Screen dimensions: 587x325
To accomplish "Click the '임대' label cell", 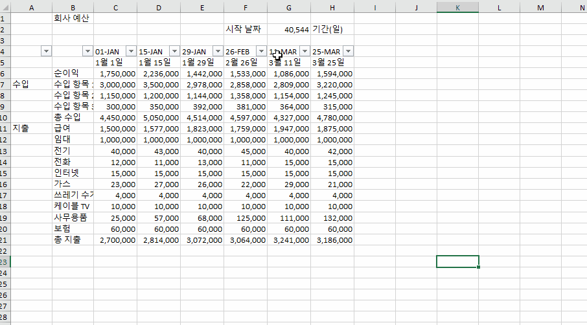I will 73,140.
